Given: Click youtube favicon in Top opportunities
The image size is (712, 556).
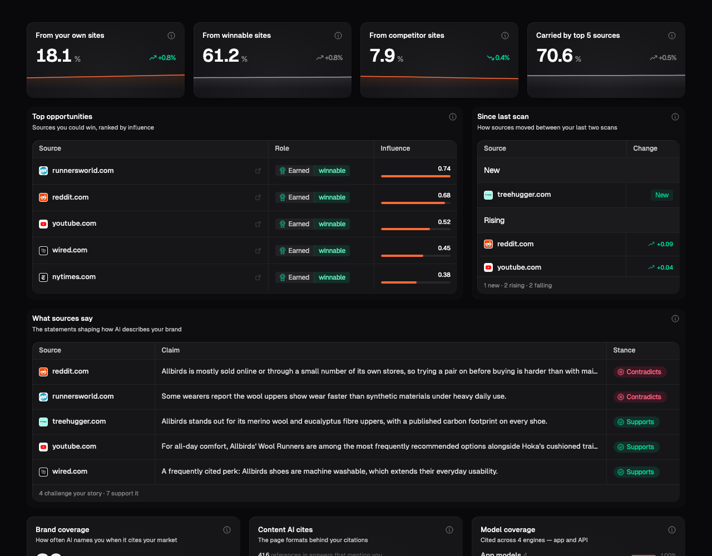Looking at the screenshot, I should tap(43, 224).
